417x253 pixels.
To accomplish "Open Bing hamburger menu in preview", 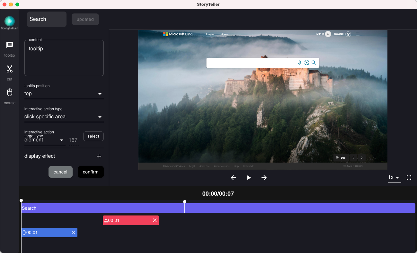I will pyautogui.click(x=358, y=34).
